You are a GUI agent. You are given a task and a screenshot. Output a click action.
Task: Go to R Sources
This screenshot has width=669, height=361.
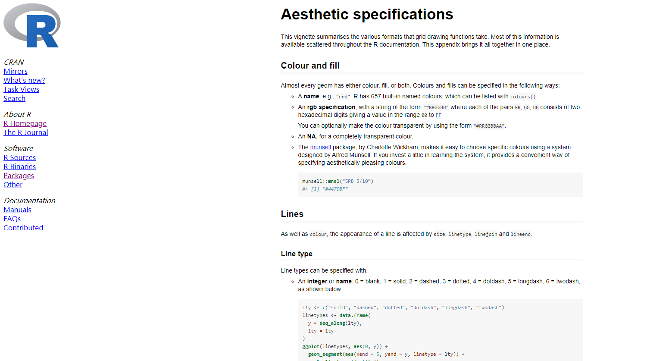click(x=20, y=157)
